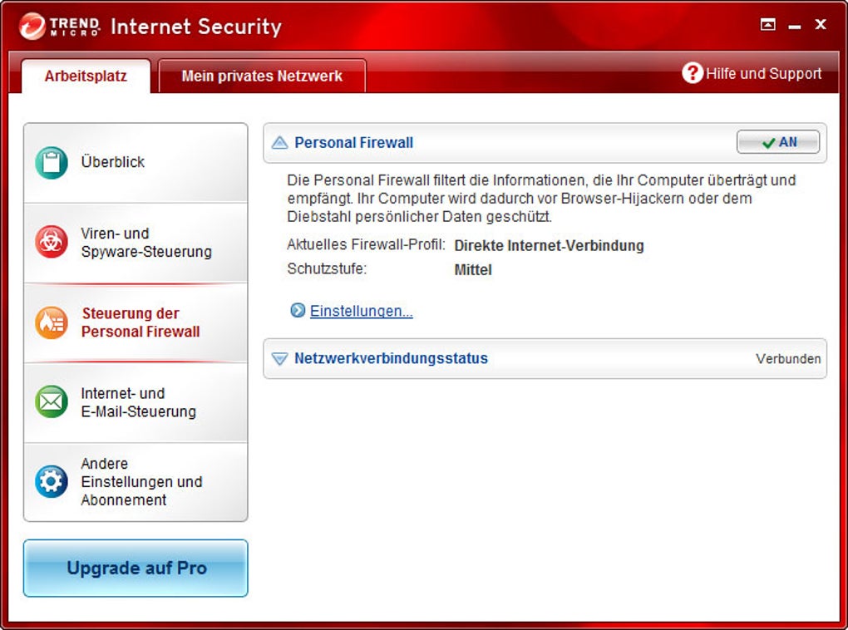Screen dimensions: 848x630
Task: Click the orange Personal Firewall icon
Action: pos(52,322)
